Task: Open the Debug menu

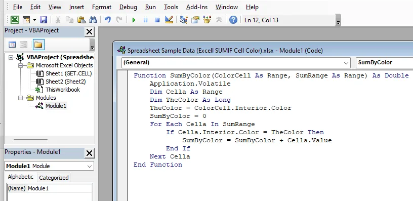Action: point(128,7)
